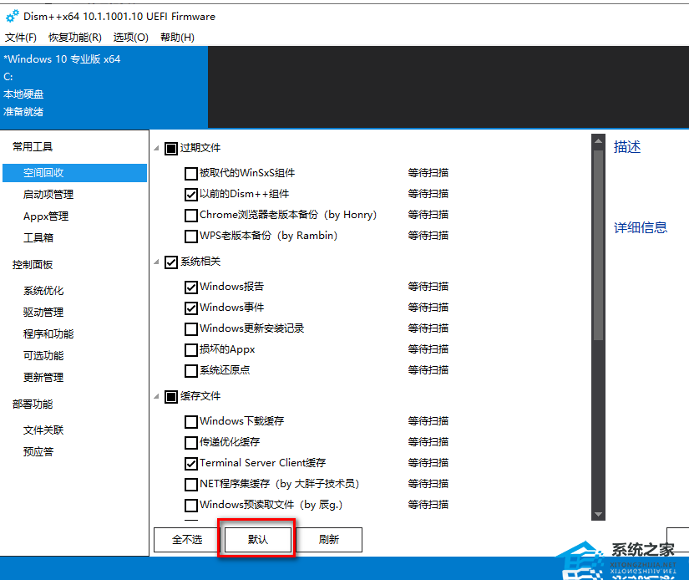The width and height of the screenshot is (689, 580).
Task: Open the 选项(O) menu
Action: pos(131,38)
